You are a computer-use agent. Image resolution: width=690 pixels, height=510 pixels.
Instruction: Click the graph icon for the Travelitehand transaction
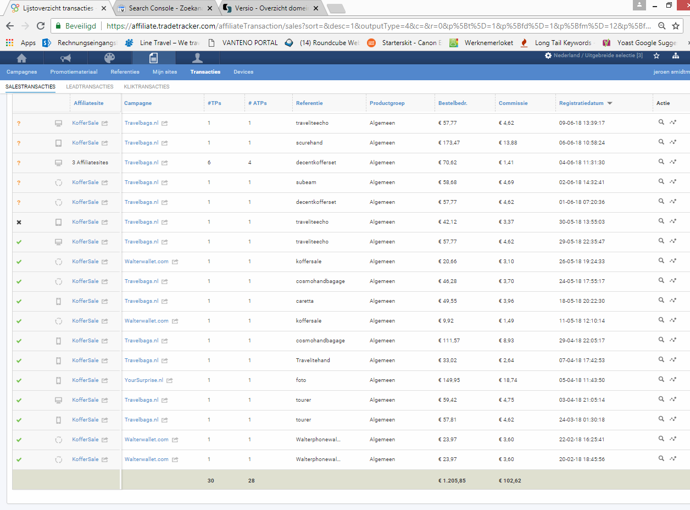click(673, 360)
